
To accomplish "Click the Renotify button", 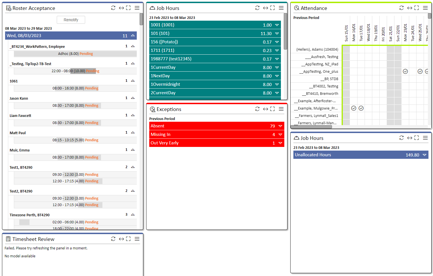I will 71,20.
